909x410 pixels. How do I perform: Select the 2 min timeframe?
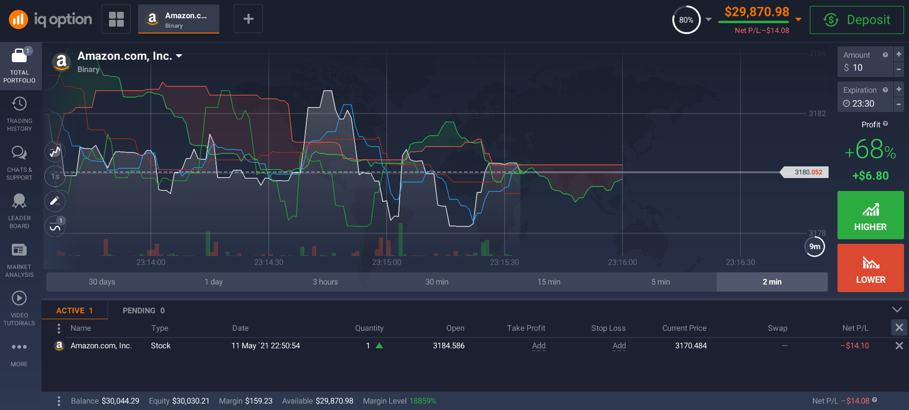pos(772,282)
